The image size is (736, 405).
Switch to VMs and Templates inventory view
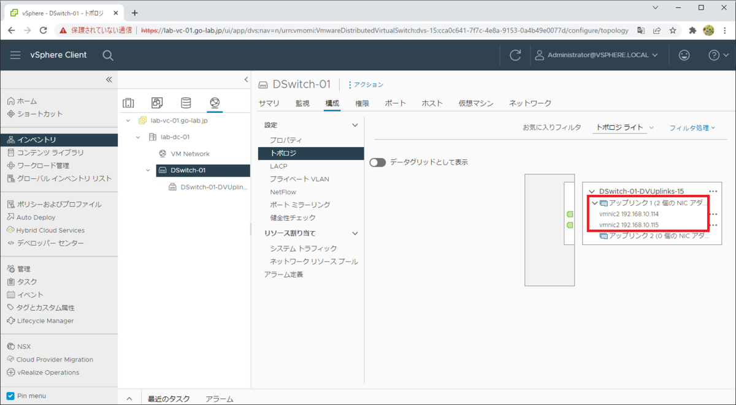pyautogui.click(x=157, y=103)
